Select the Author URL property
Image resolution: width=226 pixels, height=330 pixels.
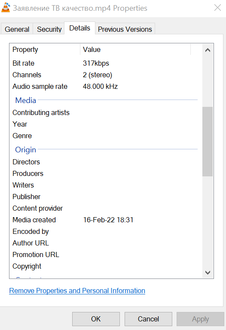31,243
